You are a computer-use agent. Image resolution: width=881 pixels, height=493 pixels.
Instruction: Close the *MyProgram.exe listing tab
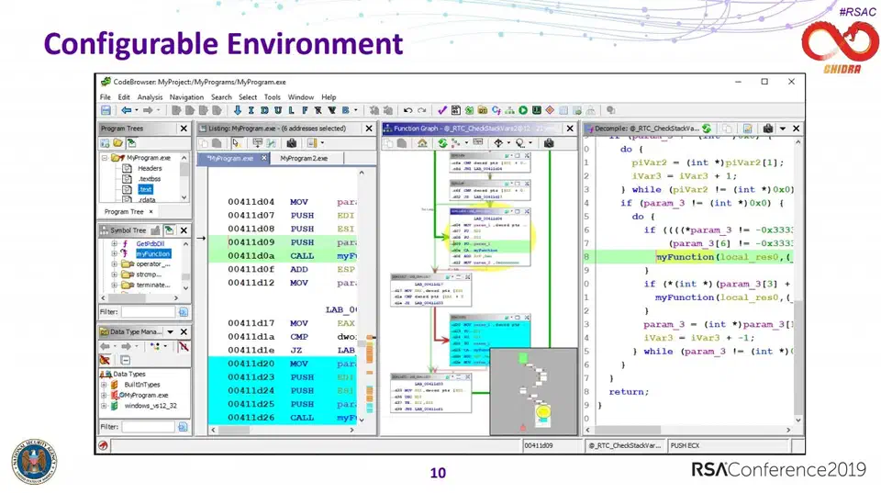click(264, 158)
